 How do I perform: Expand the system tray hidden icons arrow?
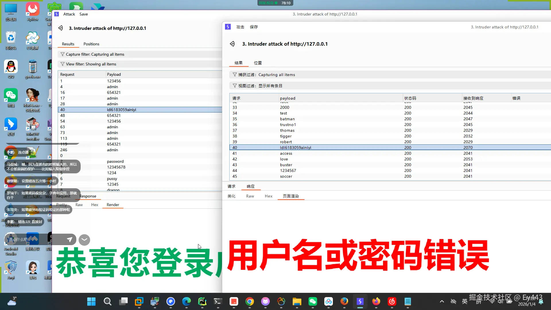click(442, 301)
